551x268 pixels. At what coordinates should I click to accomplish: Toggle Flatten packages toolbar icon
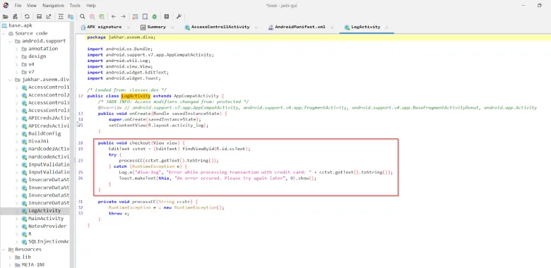tap(71, 16)
